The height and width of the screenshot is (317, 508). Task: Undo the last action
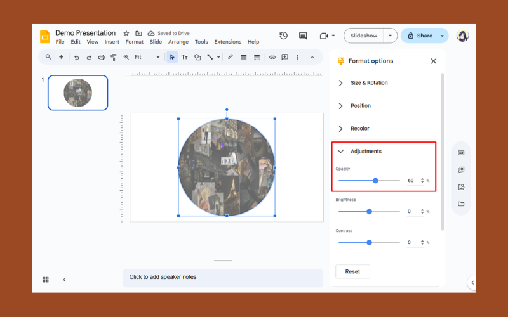point(76,57)
